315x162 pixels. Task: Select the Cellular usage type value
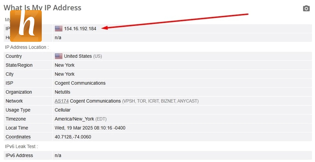tap(62, 110)
